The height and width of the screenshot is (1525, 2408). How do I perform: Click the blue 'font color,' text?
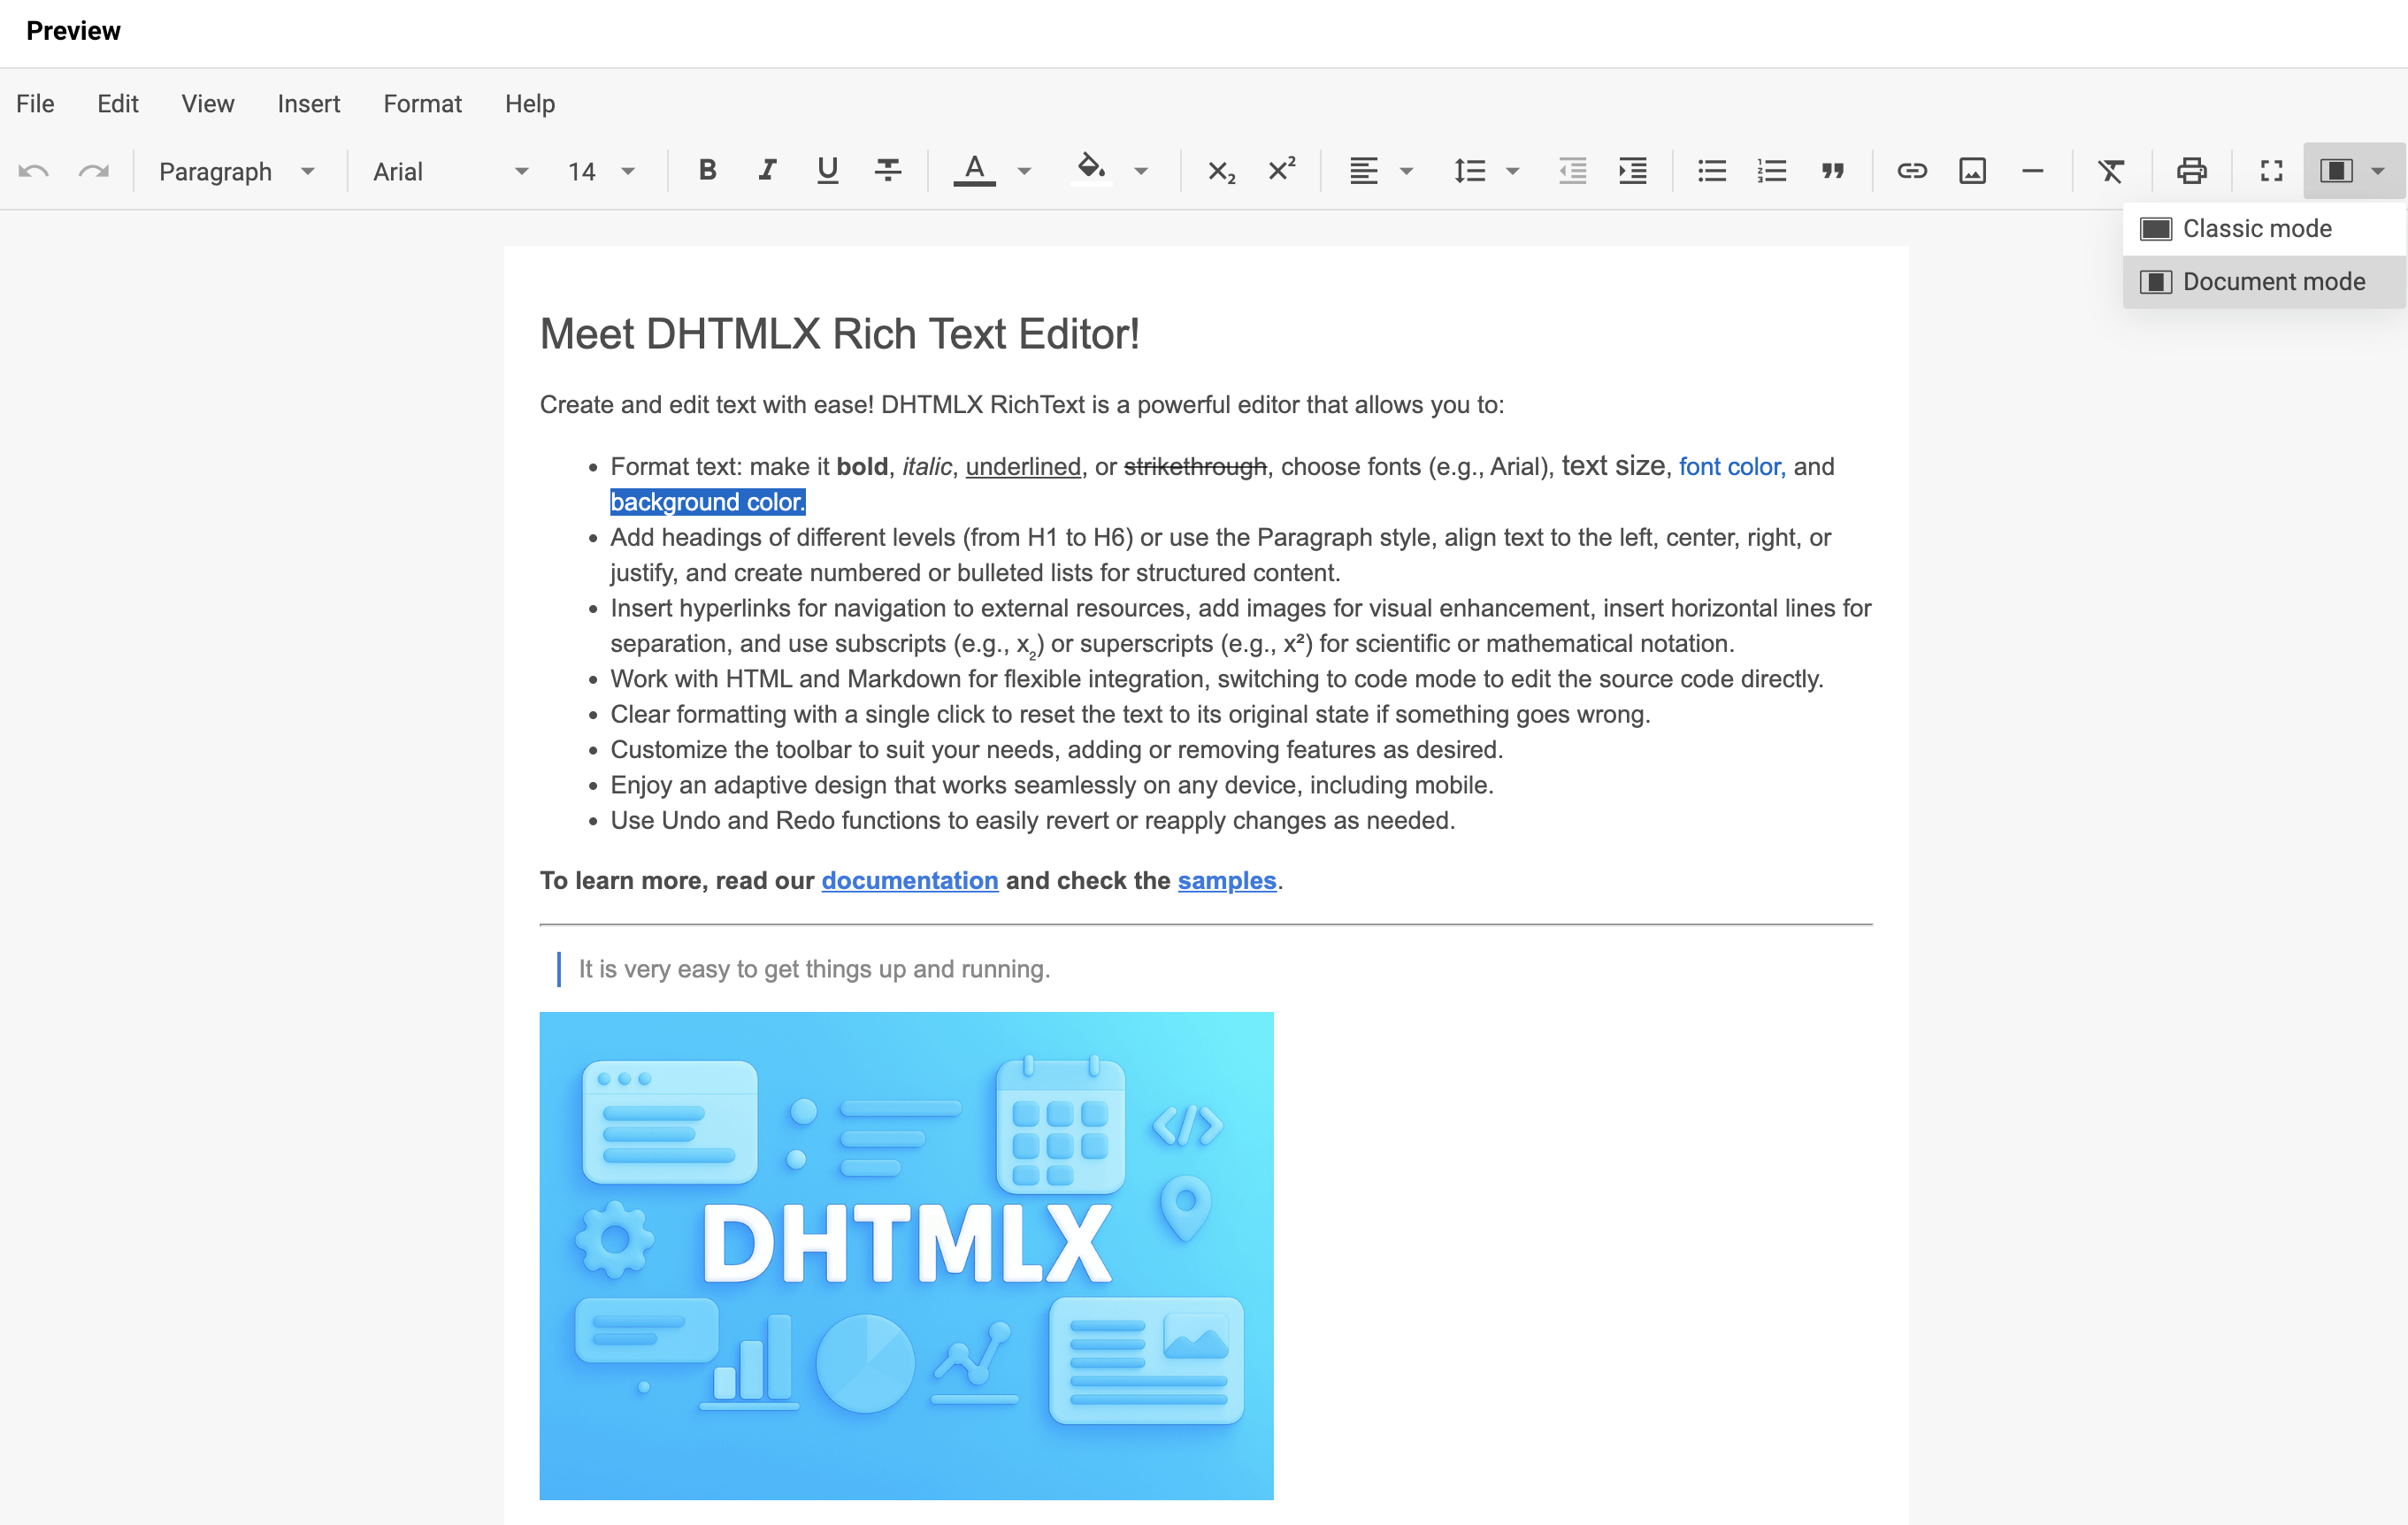[x=1732, y=467]
